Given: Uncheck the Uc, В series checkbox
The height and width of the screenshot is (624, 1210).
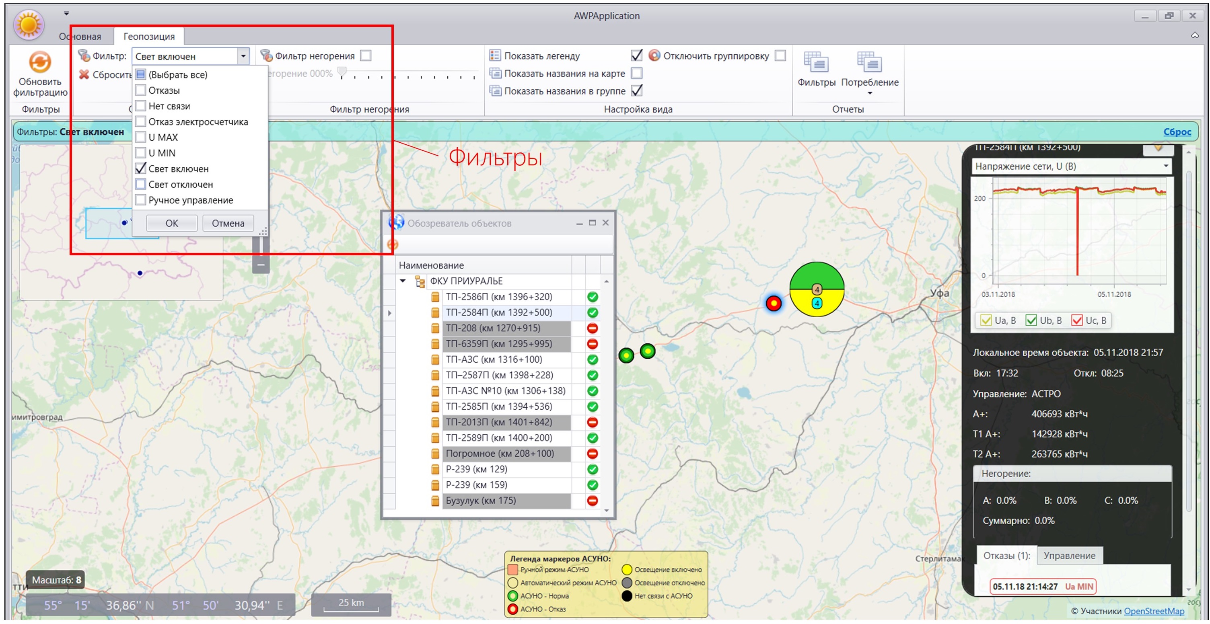Looking at the screenshot, I should point(1077,320).
